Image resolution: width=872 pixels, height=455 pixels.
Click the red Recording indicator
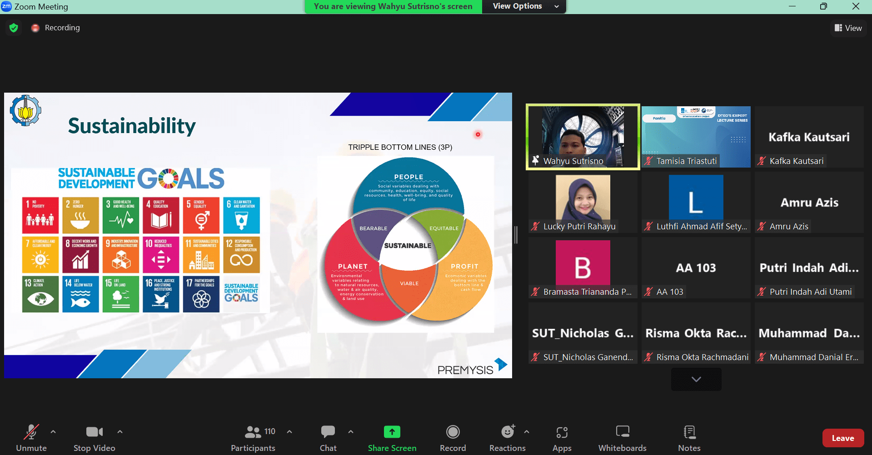(x=35, y=28)
